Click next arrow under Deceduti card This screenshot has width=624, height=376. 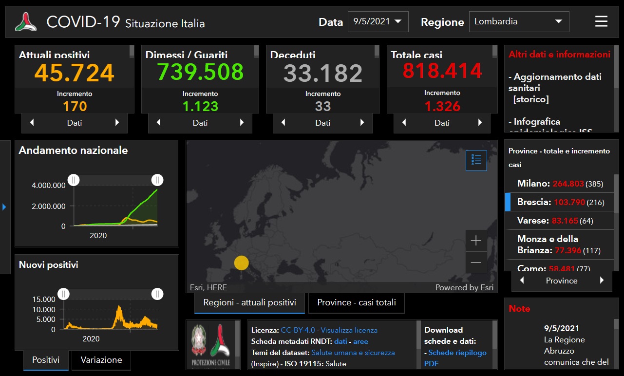(x=361, y=123)
